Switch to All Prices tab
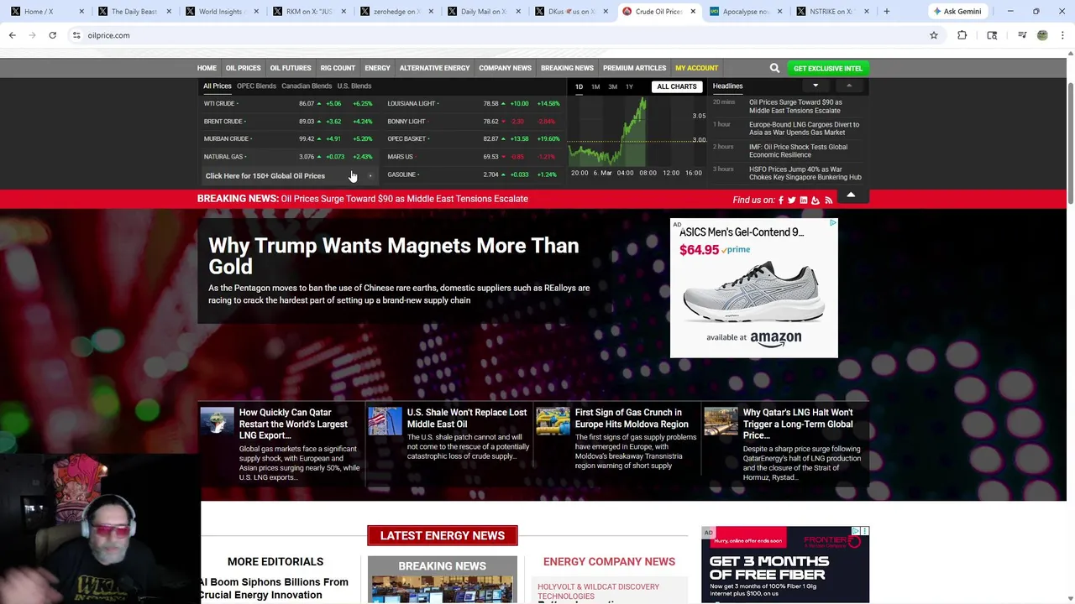Image resolution: width=1075 pixels, height=604 pixels. [217, 86]
